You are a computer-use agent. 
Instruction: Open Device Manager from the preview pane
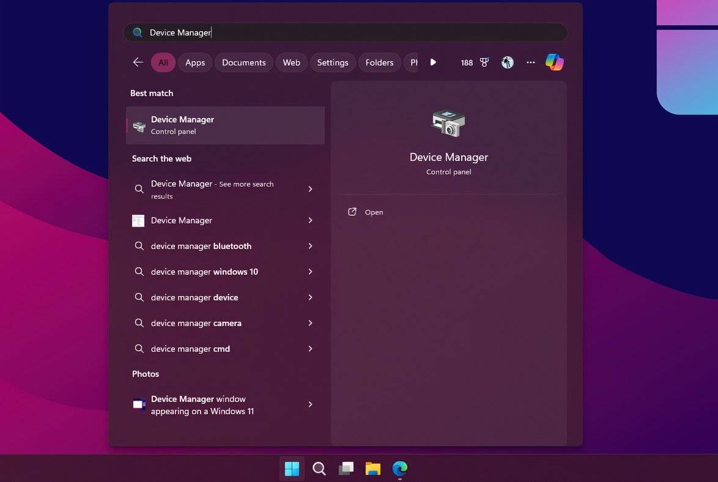click(366, 212)
